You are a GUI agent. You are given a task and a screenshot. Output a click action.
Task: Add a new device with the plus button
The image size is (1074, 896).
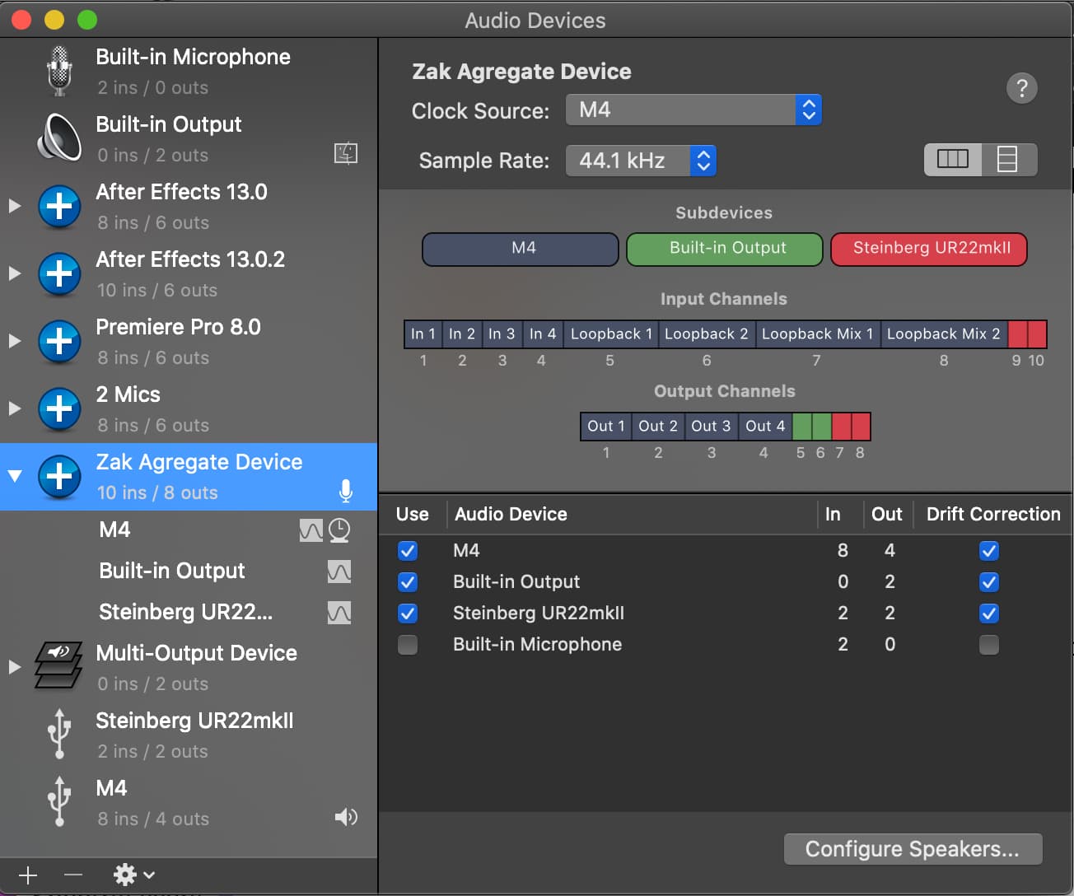28,875
